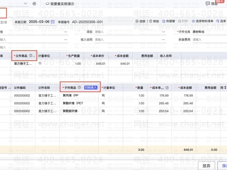This screenshot has width=227, height=170.
Task: Select parent product cell 首力锤子工...
Action: click(23, 64)
